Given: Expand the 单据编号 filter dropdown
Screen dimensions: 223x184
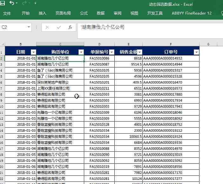Looking at the screenshot, I should point(111,52).
